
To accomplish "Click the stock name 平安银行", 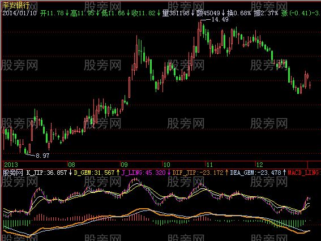I will tap(16, 5).
